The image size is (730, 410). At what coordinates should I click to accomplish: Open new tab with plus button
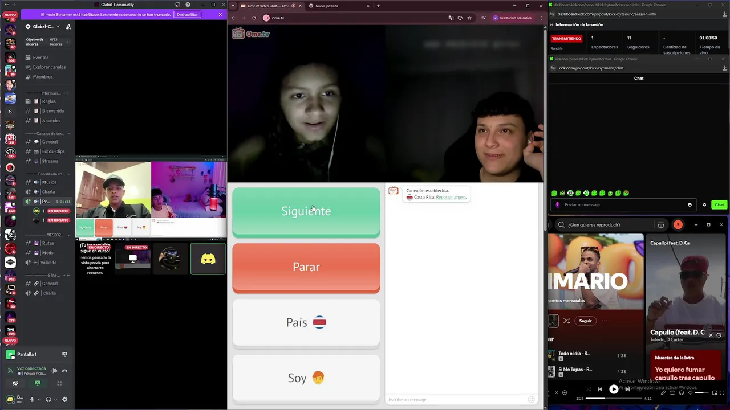pyautogui.click(x=378, y=6)
